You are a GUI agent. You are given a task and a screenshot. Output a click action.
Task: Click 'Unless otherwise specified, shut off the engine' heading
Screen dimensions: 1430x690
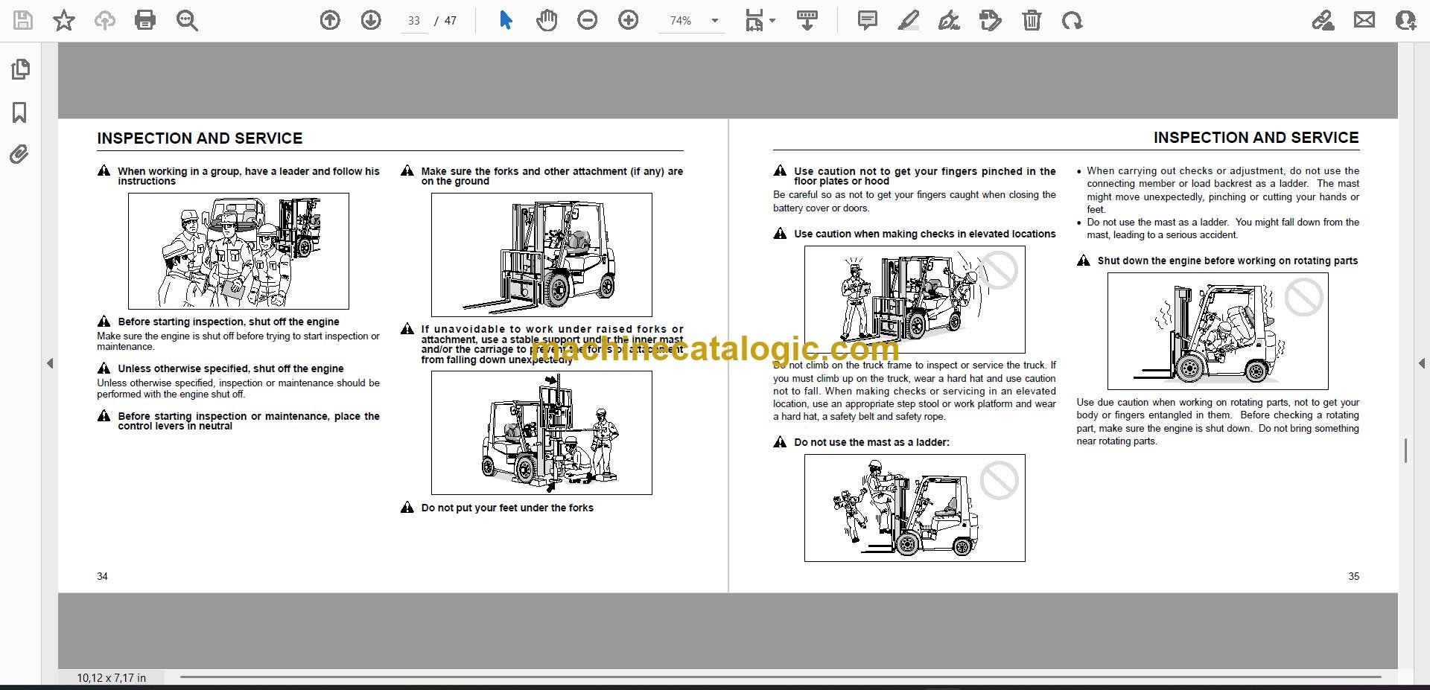pos(231,368)
